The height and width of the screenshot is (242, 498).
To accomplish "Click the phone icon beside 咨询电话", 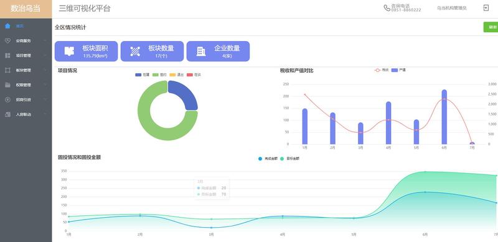I will [x=387, y=8].
